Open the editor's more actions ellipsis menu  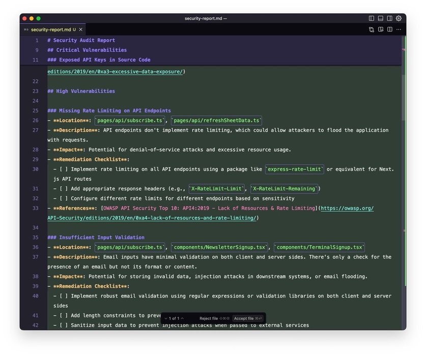[399, 29]
